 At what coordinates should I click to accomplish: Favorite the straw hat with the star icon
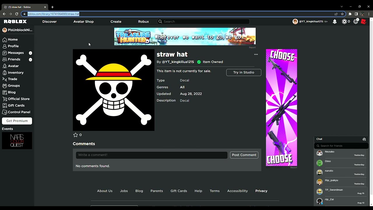[x=75, y=135]
